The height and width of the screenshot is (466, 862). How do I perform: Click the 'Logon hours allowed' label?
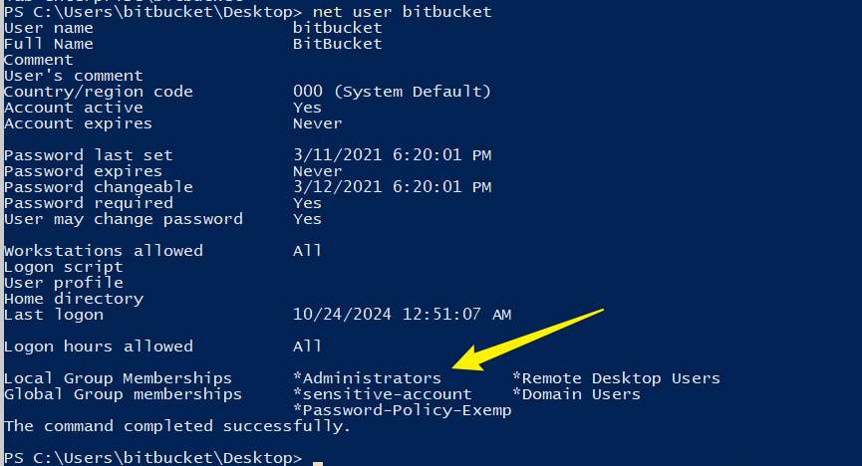[99, 347]
